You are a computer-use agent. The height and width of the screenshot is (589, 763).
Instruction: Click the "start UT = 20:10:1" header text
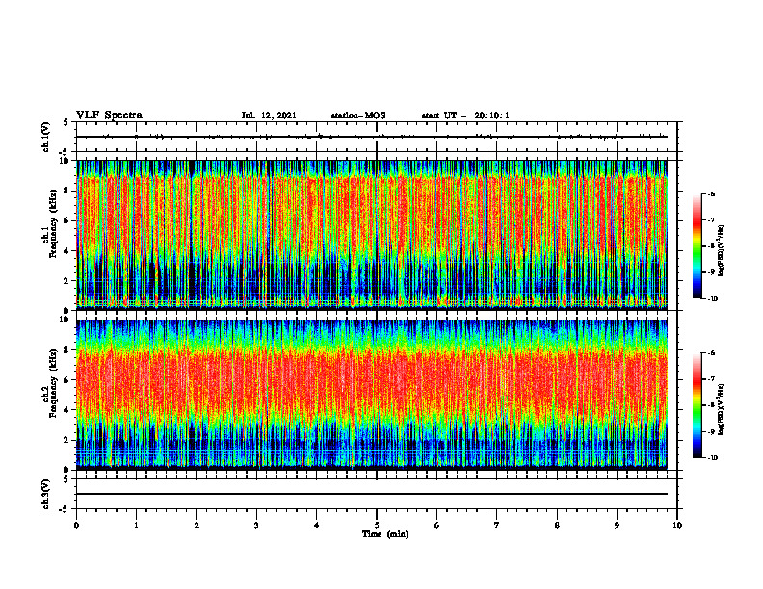click(x=465, y=115)
